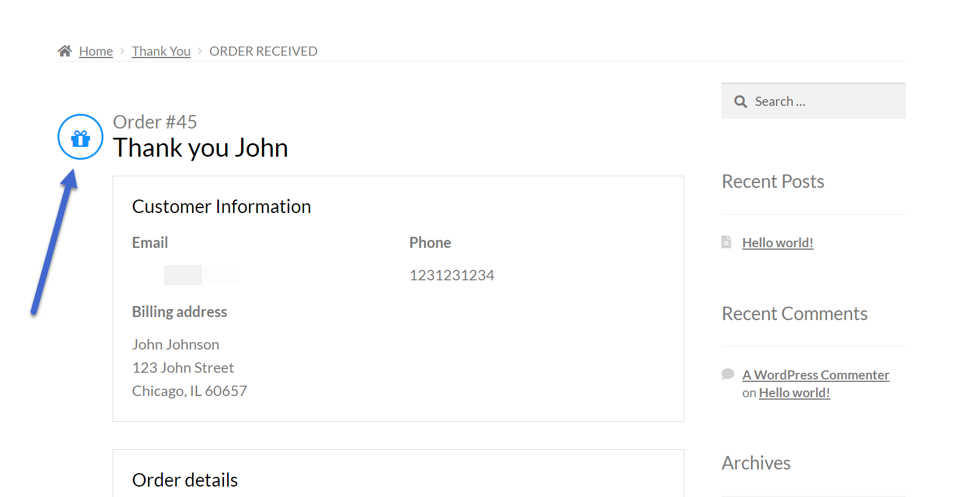The image size is (967, 497).
Task: Visit A WordPress Commenter link
Action: click(815, 375)
